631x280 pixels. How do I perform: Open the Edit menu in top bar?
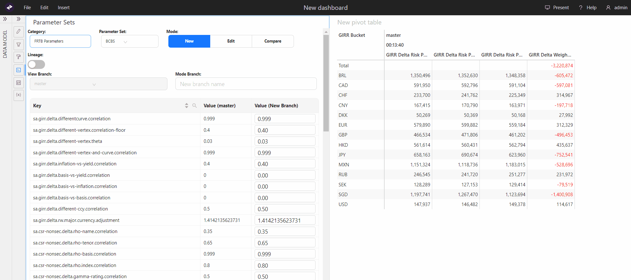point(44,7)
